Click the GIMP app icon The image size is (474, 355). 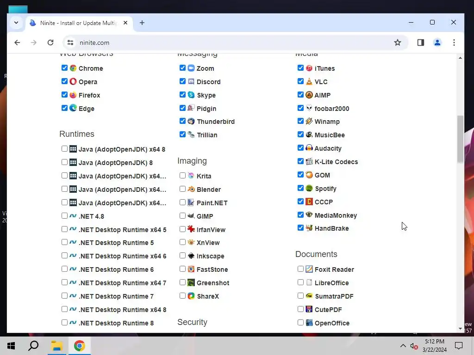[191, 216]
